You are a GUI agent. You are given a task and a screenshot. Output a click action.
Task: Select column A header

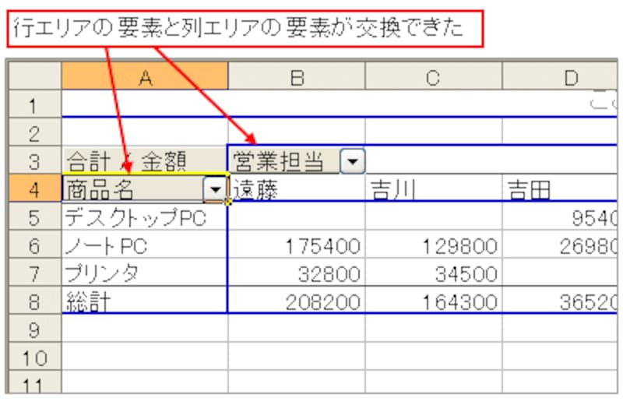(x=145, y=76)
